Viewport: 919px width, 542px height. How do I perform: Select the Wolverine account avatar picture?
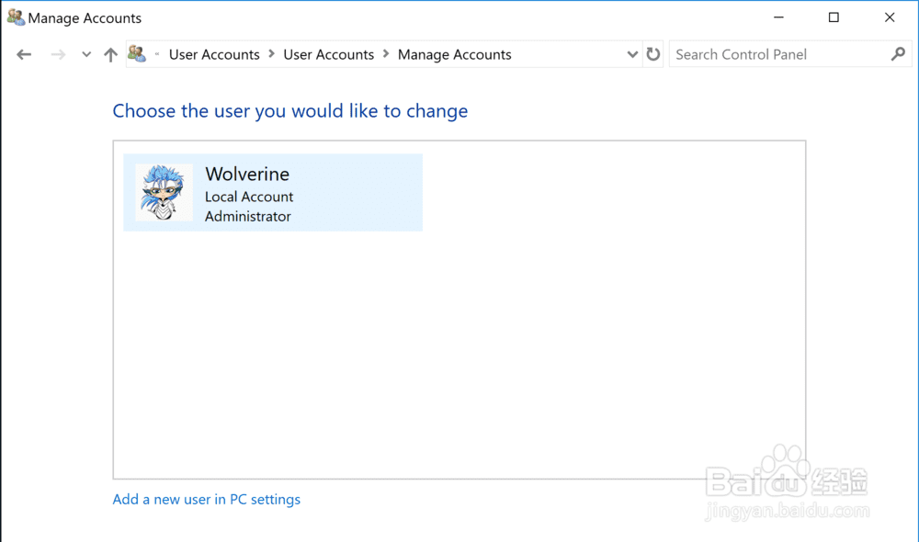click(x=164, y=192)
